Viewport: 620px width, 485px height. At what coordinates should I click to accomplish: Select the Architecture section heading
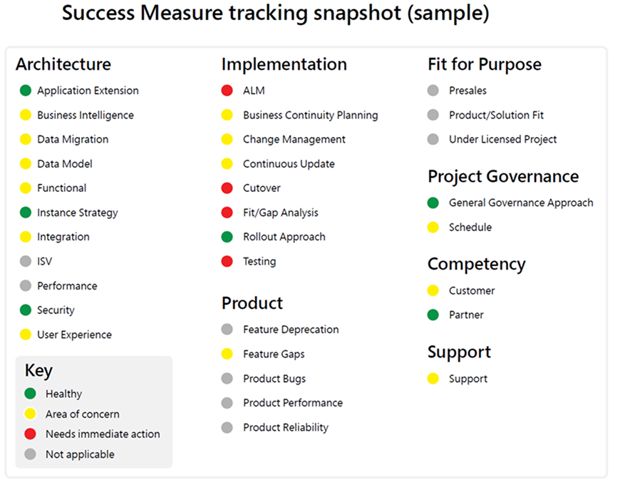point(63,64)
